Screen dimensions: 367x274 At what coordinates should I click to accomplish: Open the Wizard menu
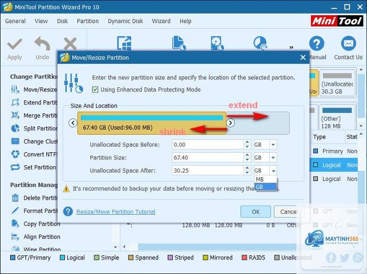point(161,21)
